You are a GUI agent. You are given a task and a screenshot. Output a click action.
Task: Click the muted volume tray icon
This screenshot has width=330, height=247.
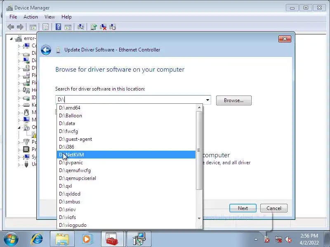pos(288,239)
